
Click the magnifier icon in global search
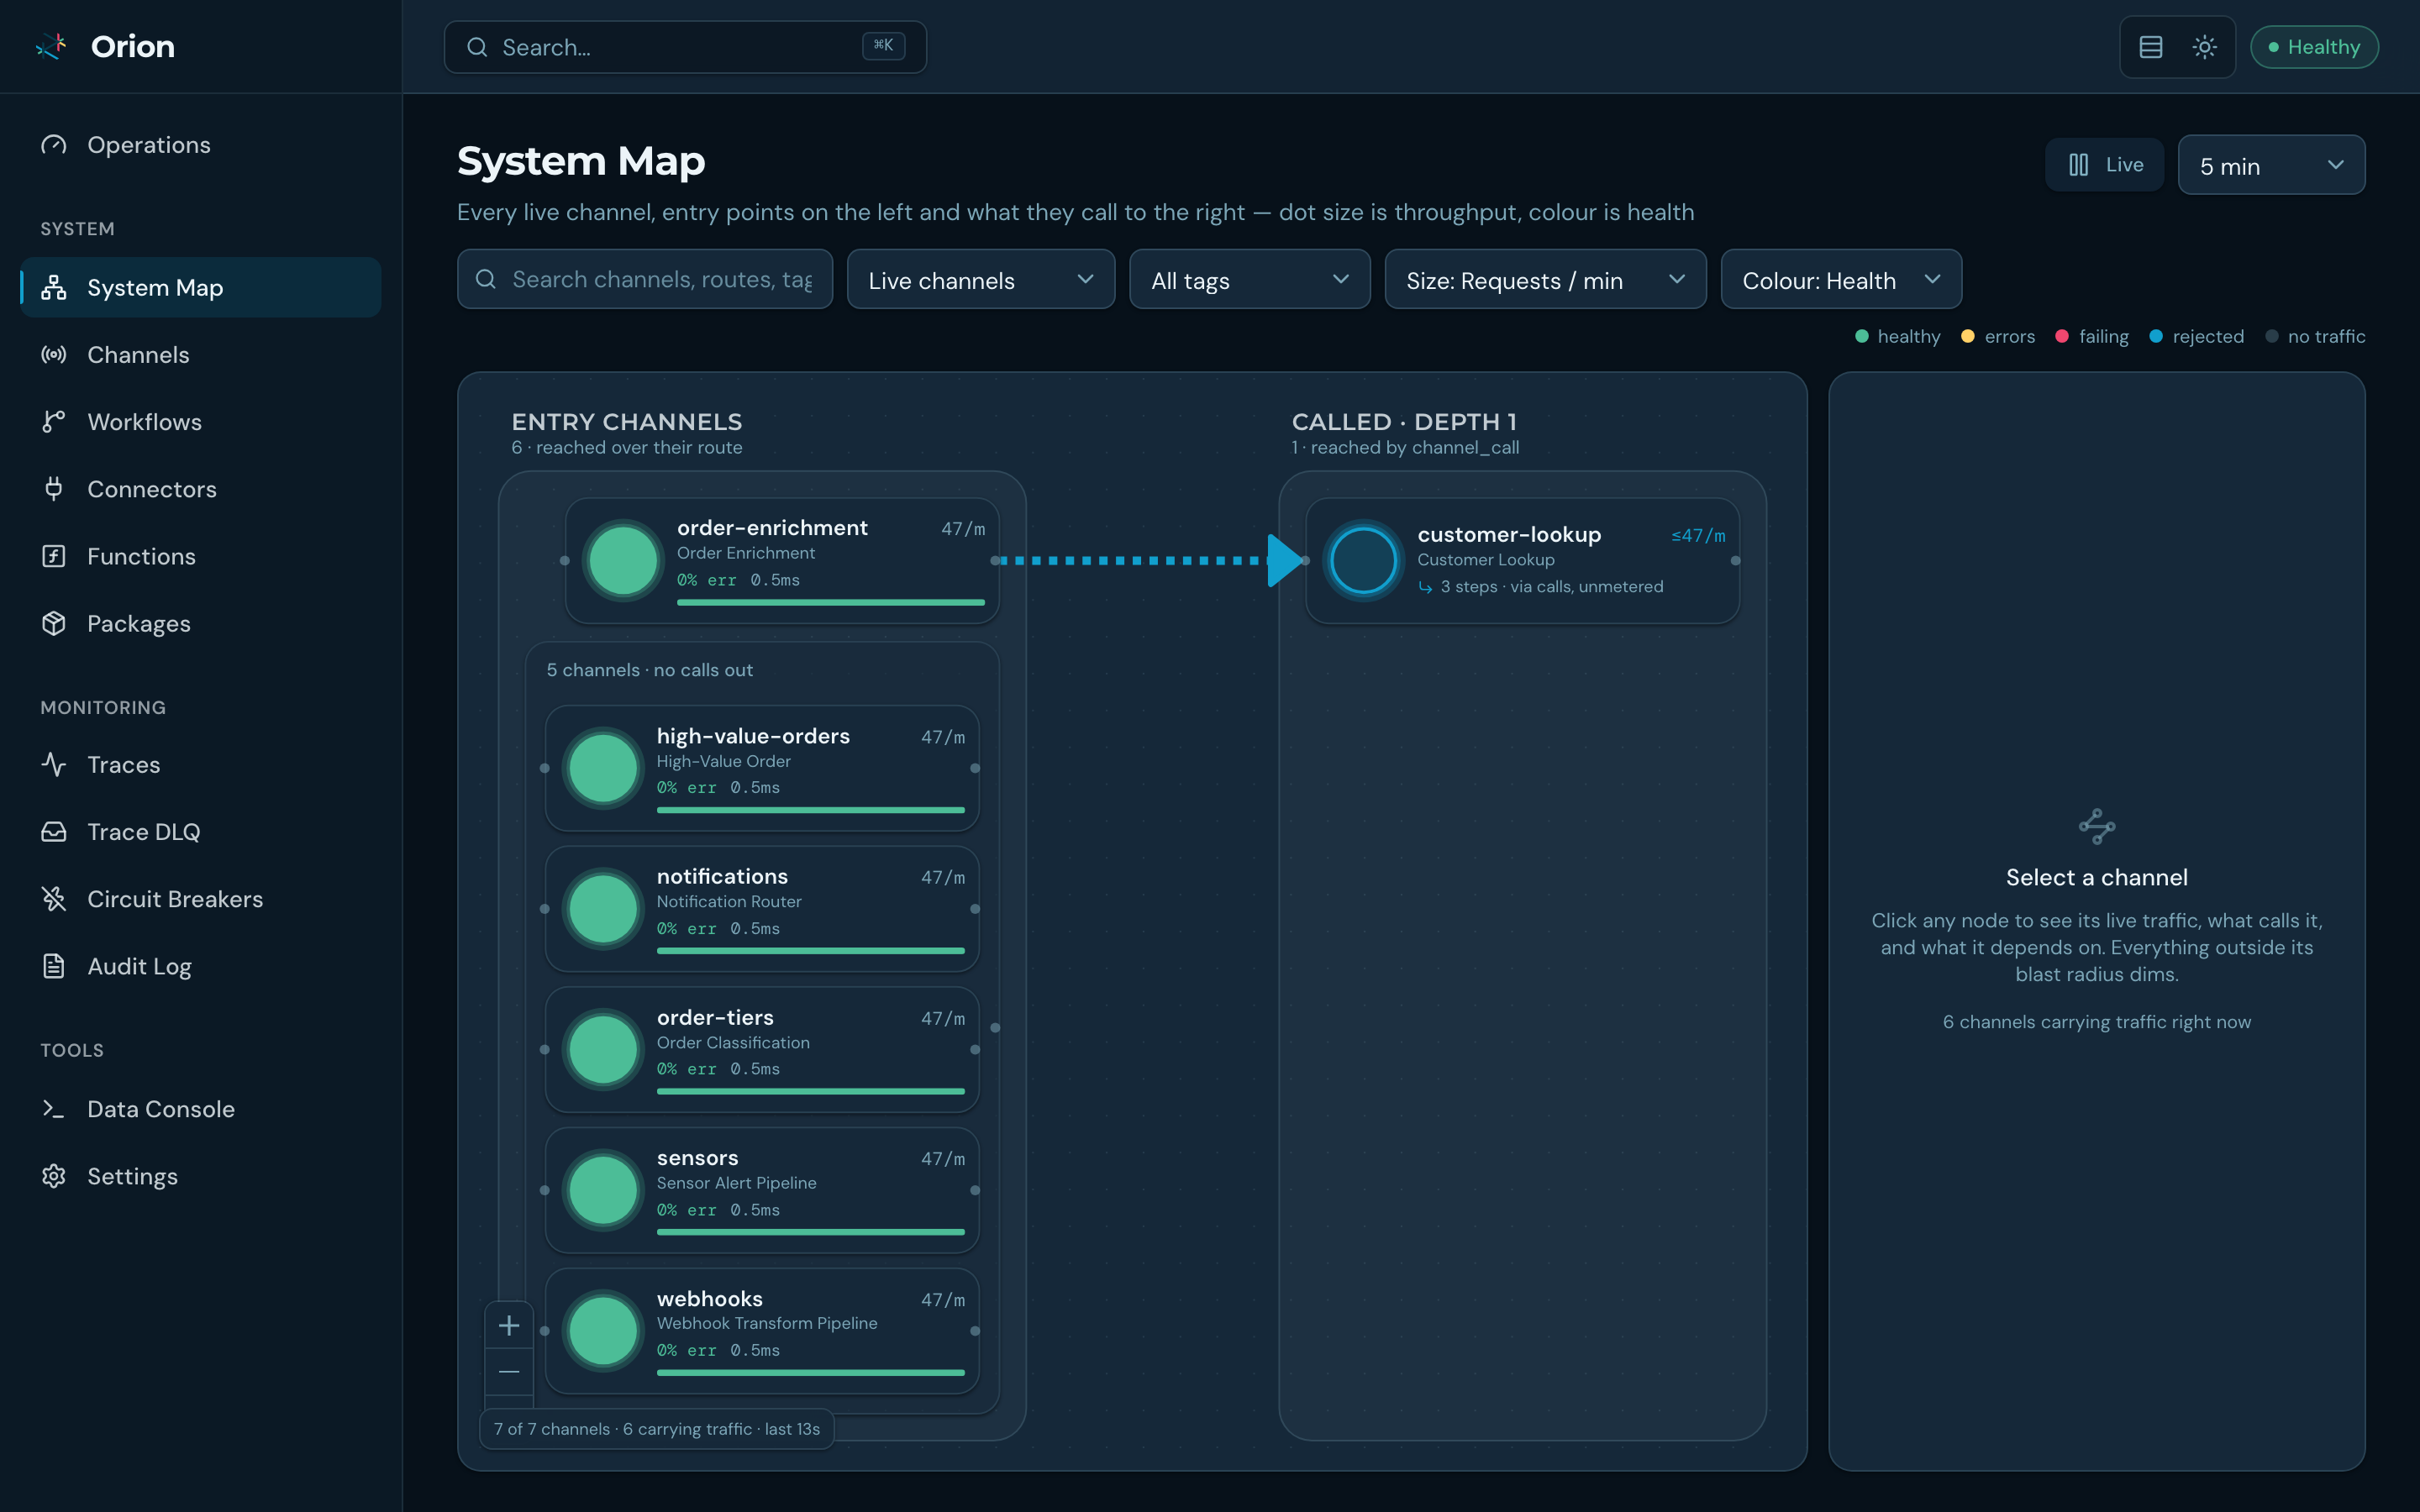(x=478, y=47)
